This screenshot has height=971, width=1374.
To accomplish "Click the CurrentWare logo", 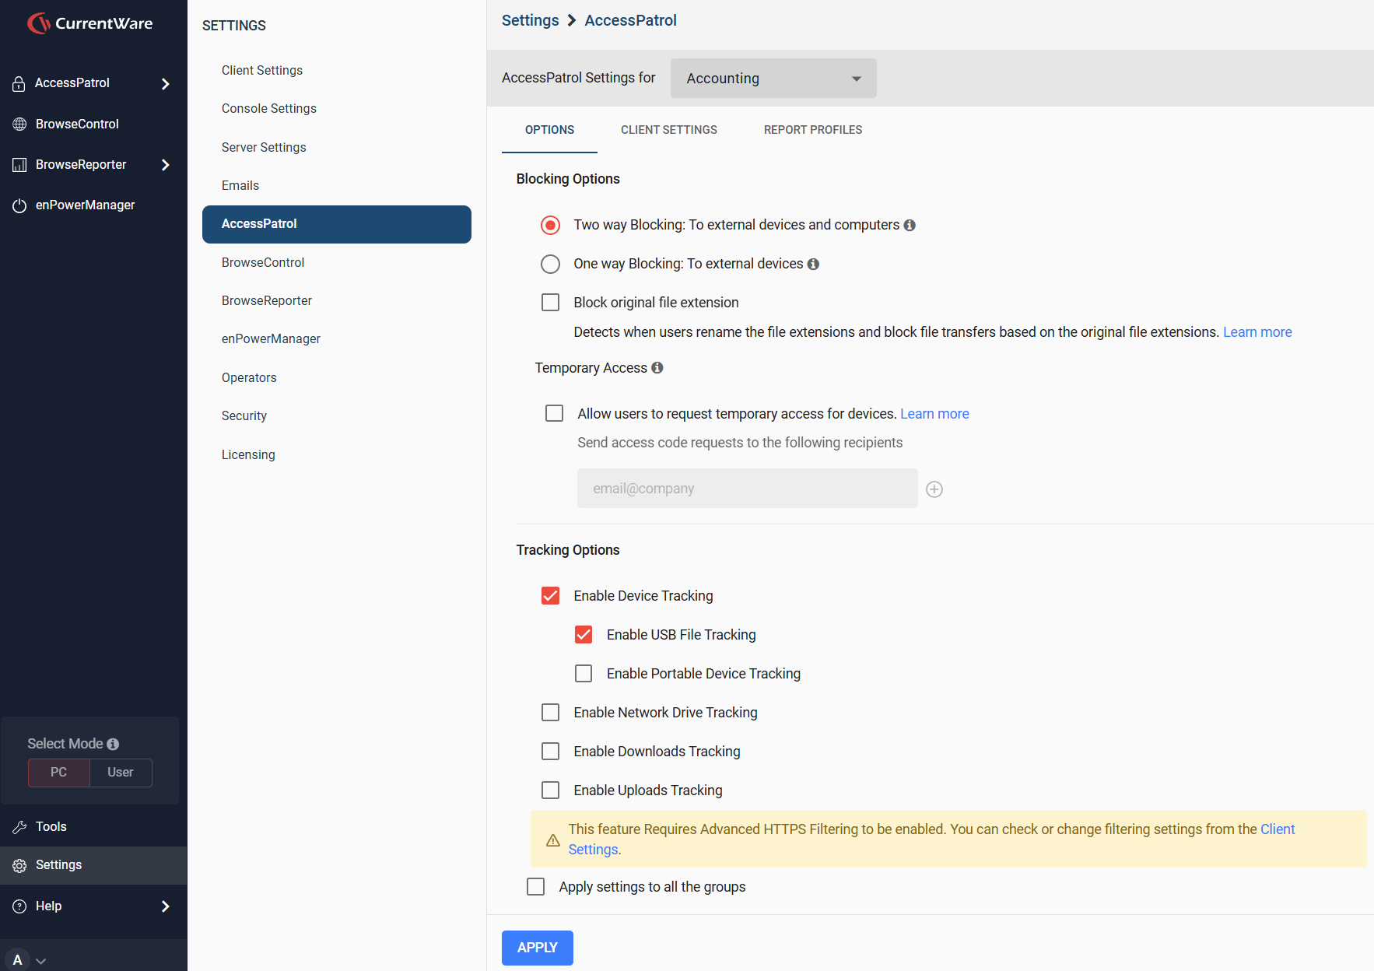I will click(x=89, y=23).
